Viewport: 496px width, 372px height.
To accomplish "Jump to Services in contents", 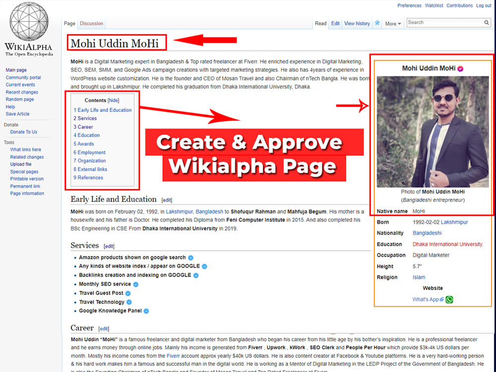I will coord(85,119).
